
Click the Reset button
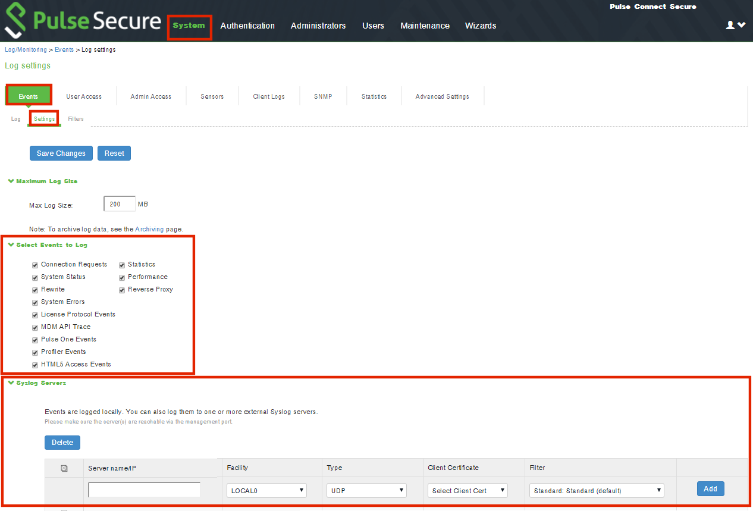(114, 153)
